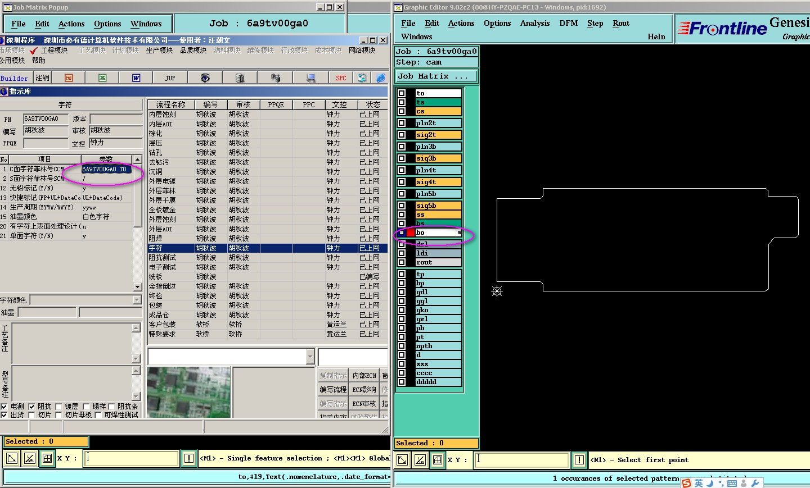This screenshot has width=810, height=488.
Task: Click the item list scroll-up arrow
Action: point(137,159)
